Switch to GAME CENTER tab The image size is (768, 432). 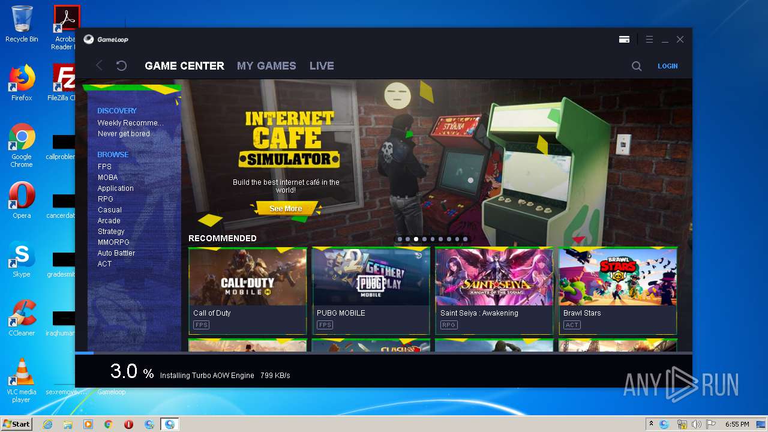pyautogui.click(x=184, y=66)
